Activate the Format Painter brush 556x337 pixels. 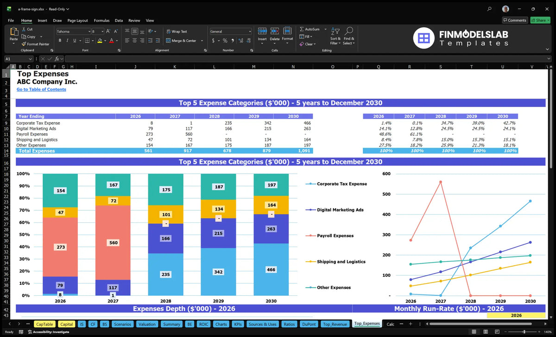(x=24, y=44)
